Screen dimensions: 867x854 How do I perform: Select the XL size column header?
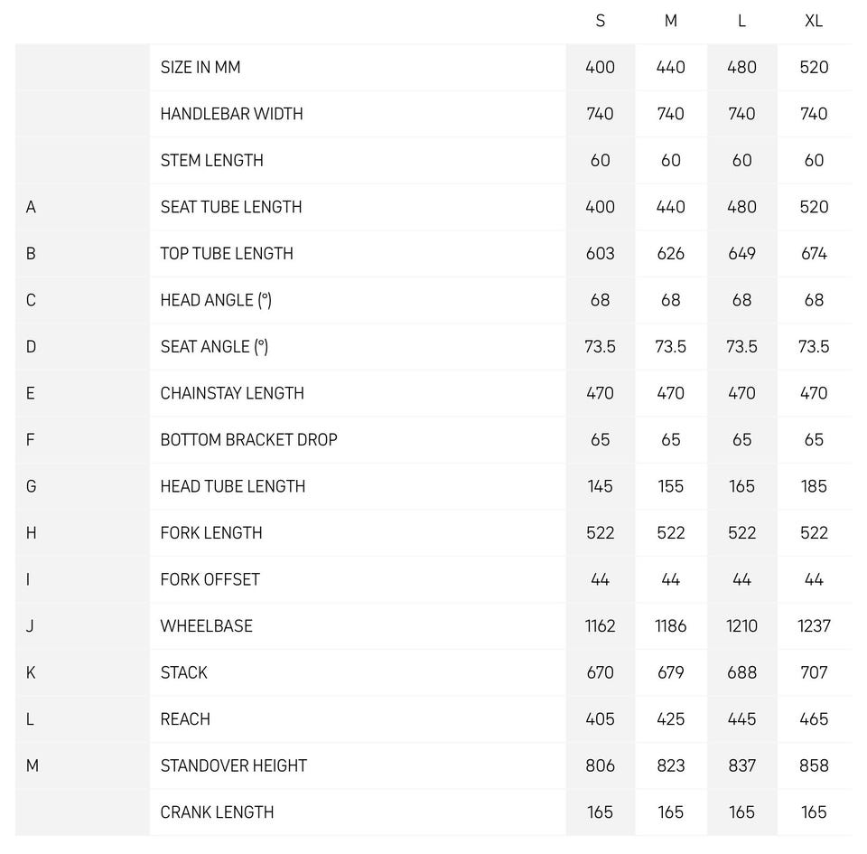point(814,21)
